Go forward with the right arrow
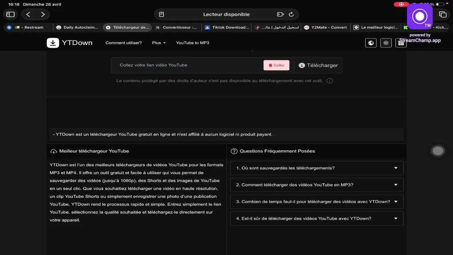Screen dimensions: 453x255 pos(43,15)
